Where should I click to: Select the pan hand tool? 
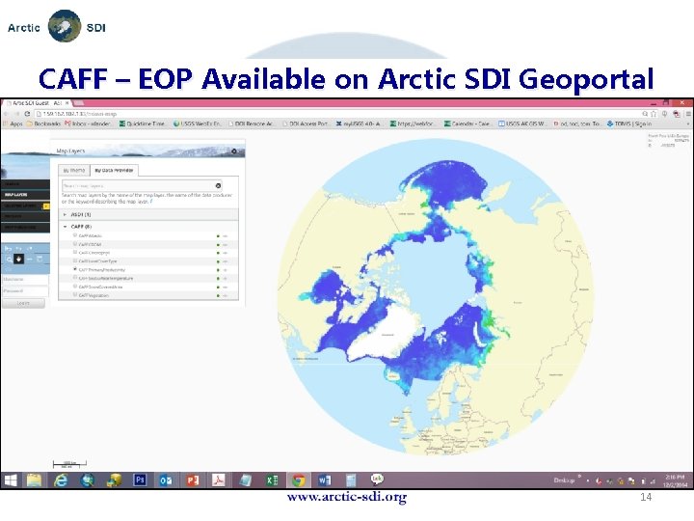click(x=18, y=260)
